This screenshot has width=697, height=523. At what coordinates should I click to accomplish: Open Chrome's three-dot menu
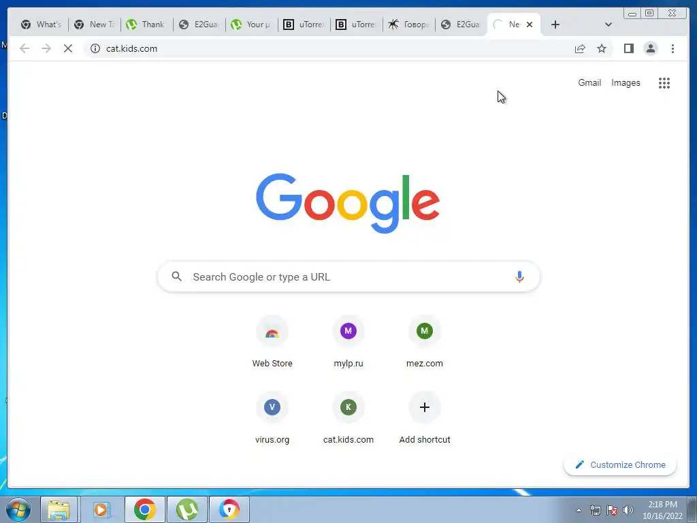click(672, 48)
